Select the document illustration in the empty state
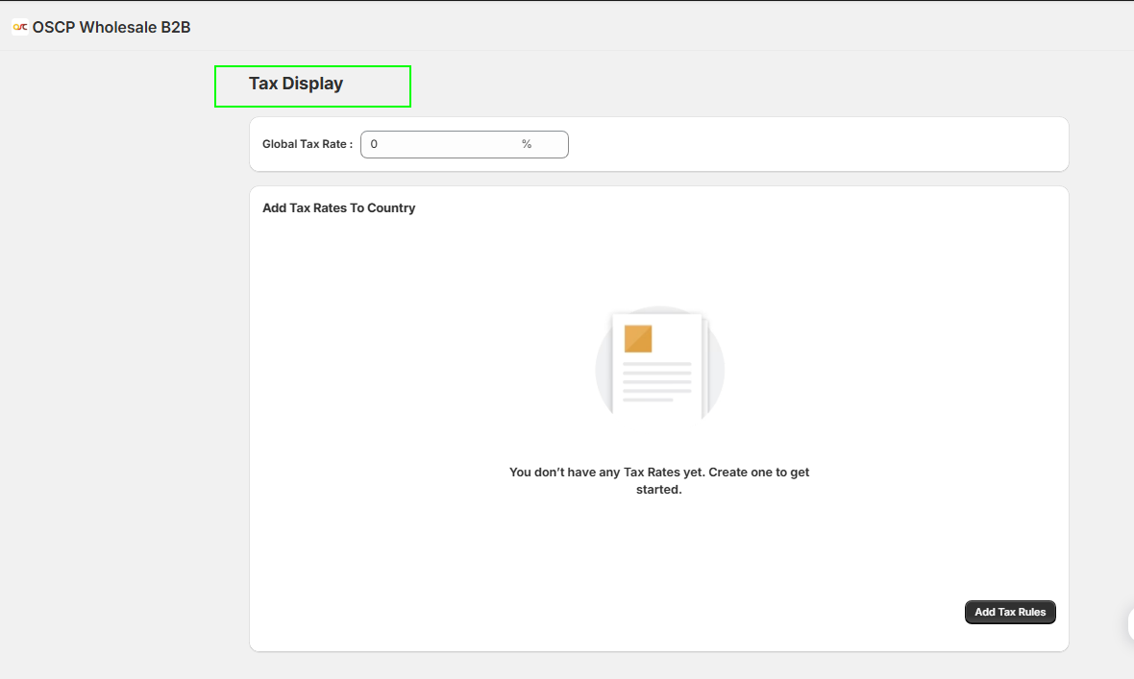This screenshot has height=679, width=1134. pyautogui.click(x=659, y=363)
